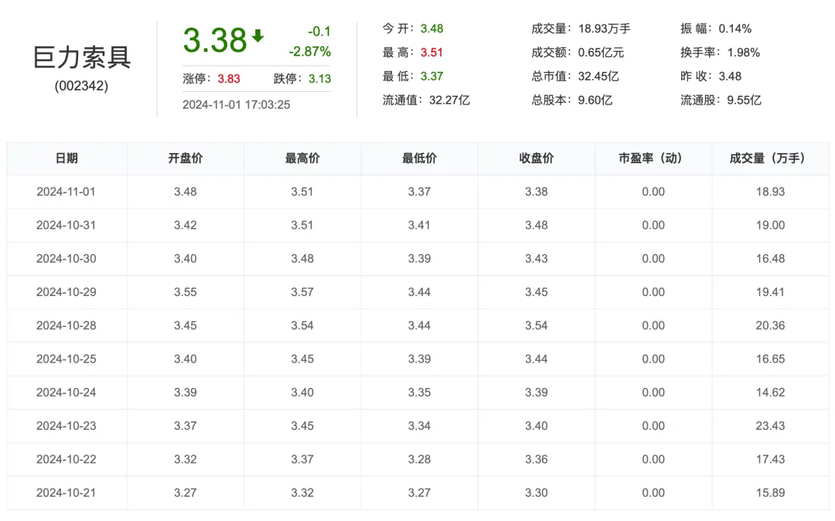
Task: Select the date cell 2024-10-21
Action: click(66, 493)
